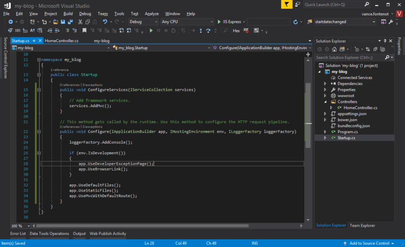Open the IIS Express dropdown arrow
This screenshot has width=405, height=247.
[244, 22]
